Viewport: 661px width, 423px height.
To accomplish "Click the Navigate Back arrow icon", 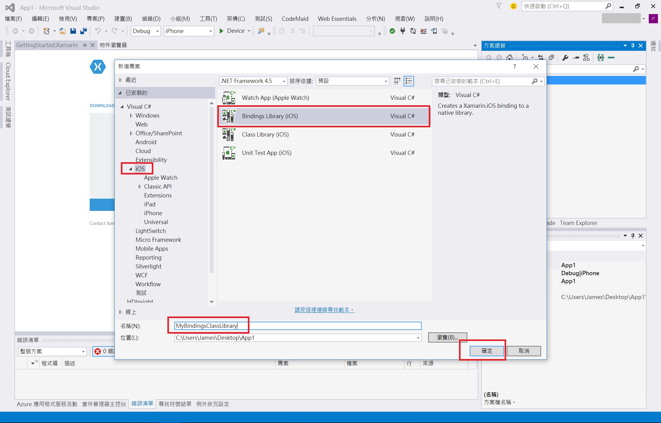I will coord(15,31).
